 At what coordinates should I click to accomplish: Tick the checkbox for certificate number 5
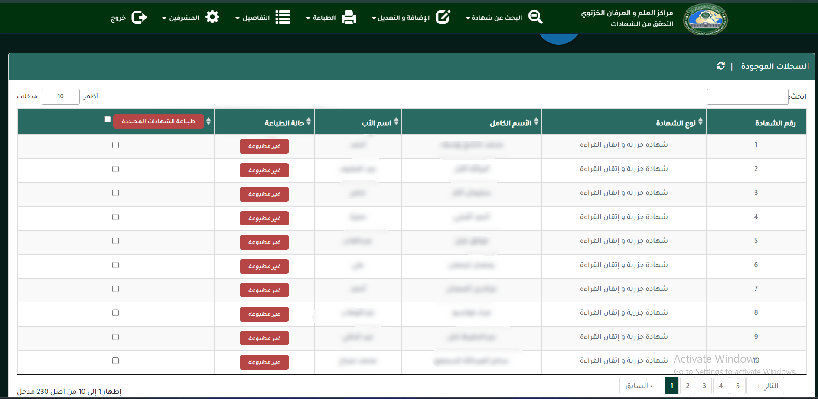115,241
